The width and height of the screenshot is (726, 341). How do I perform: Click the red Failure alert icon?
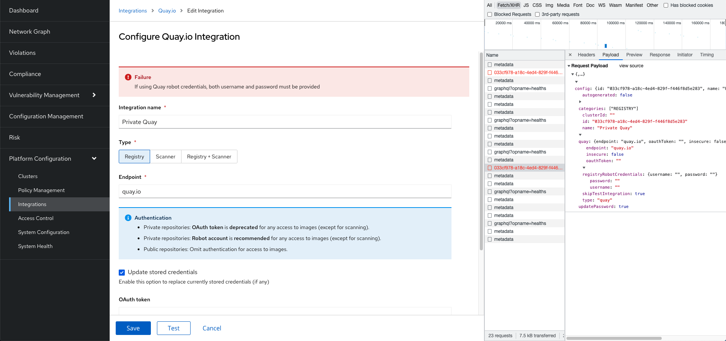128,77
